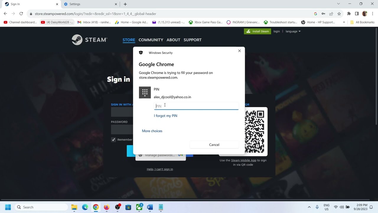Click the browser address bar URL

95,14
